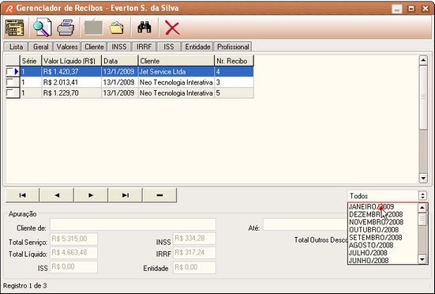The height and width of the screenshot is (294, 435).
Task: Click the Até input field
Action: click(306, 224)
